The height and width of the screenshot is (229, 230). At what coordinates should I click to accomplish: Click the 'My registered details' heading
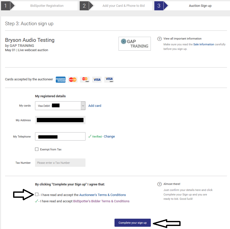point(50,96)
